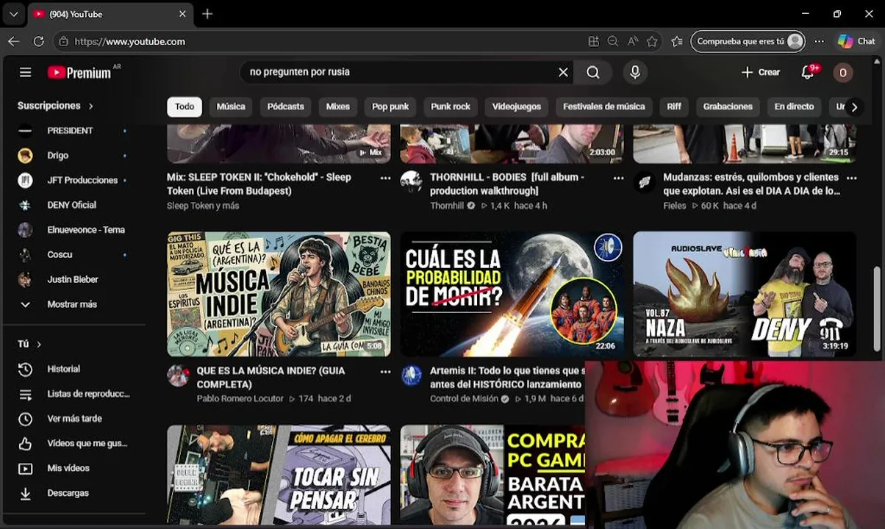885x529 pixels.
Task: Open Thornhill channel avatar
Action: click(411, 181)
